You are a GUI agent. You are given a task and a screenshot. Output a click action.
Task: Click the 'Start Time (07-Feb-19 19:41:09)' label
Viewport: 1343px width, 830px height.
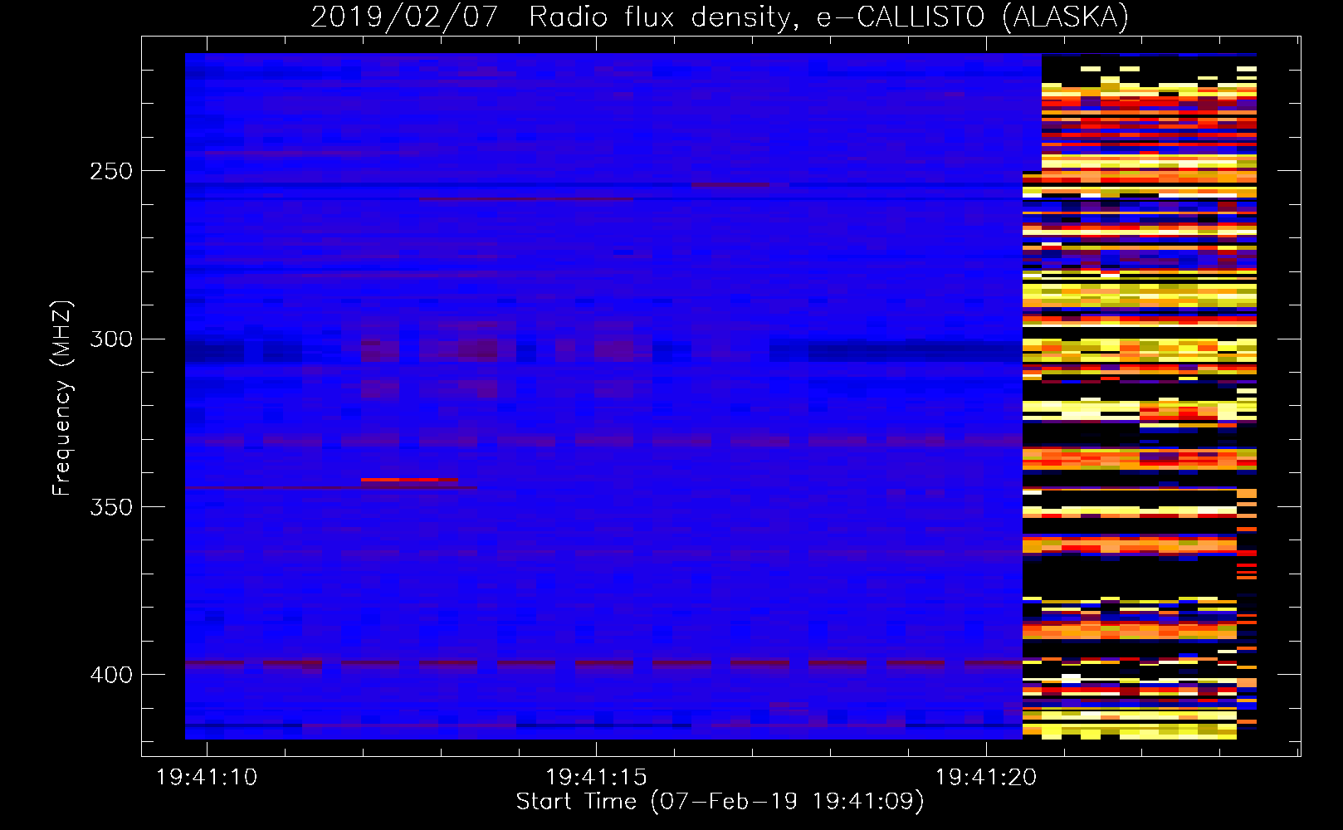coord(720,802)
